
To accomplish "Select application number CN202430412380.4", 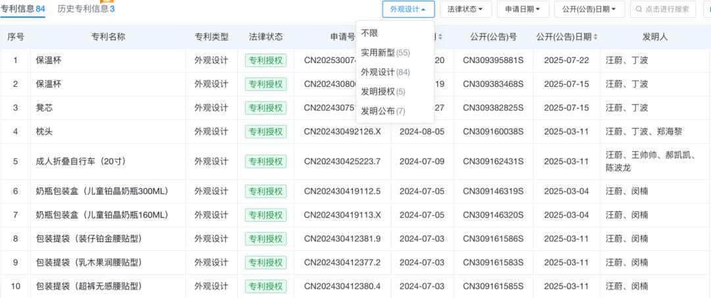I will [342, 286].
